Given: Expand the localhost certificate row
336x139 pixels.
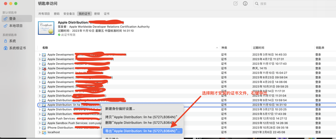Looking at the screenshot, I should pyautogui.click(x=40, y=133).
